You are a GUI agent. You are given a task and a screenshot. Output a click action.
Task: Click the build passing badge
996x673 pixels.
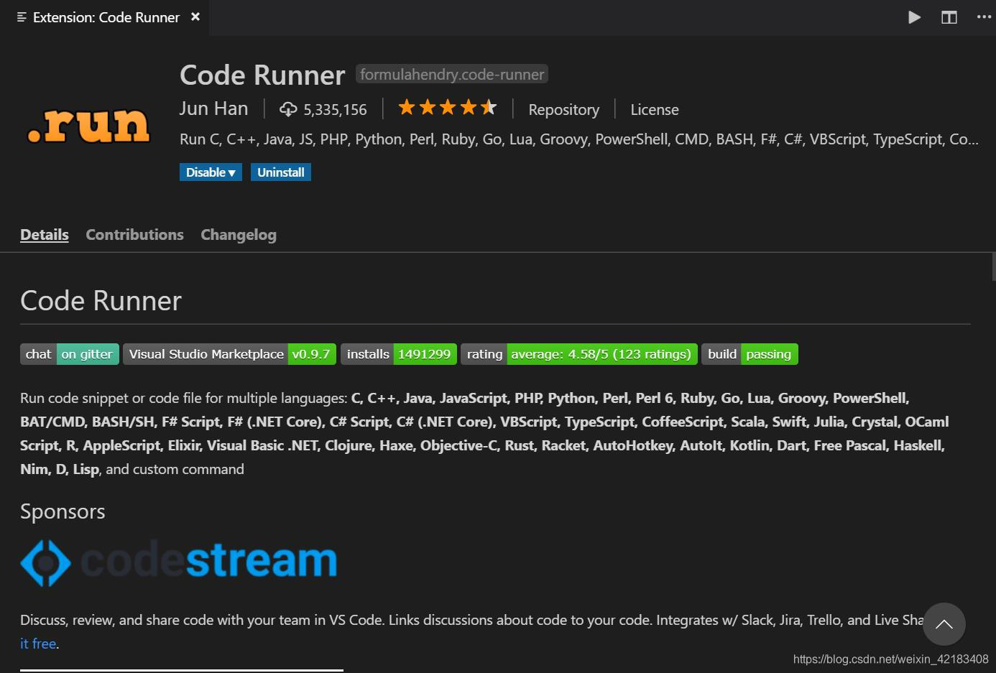(x=750, y=354)
